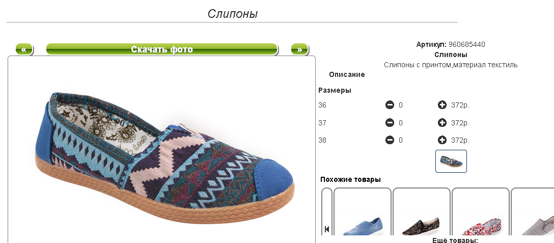Click the Размеры heading
The height and width of the screenshot is (243, 554).
pos(335,90)
